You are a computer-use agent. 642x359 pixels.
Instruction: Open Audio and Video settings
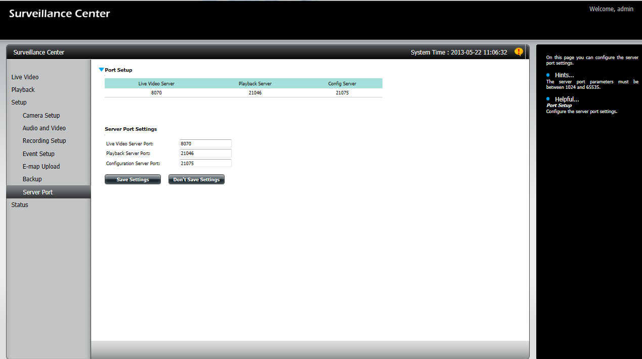click(44, 128)
